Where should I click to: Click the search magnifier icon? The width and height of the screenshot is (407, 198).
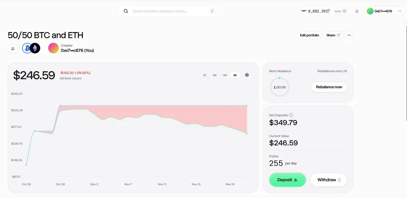tap(126, 11)
